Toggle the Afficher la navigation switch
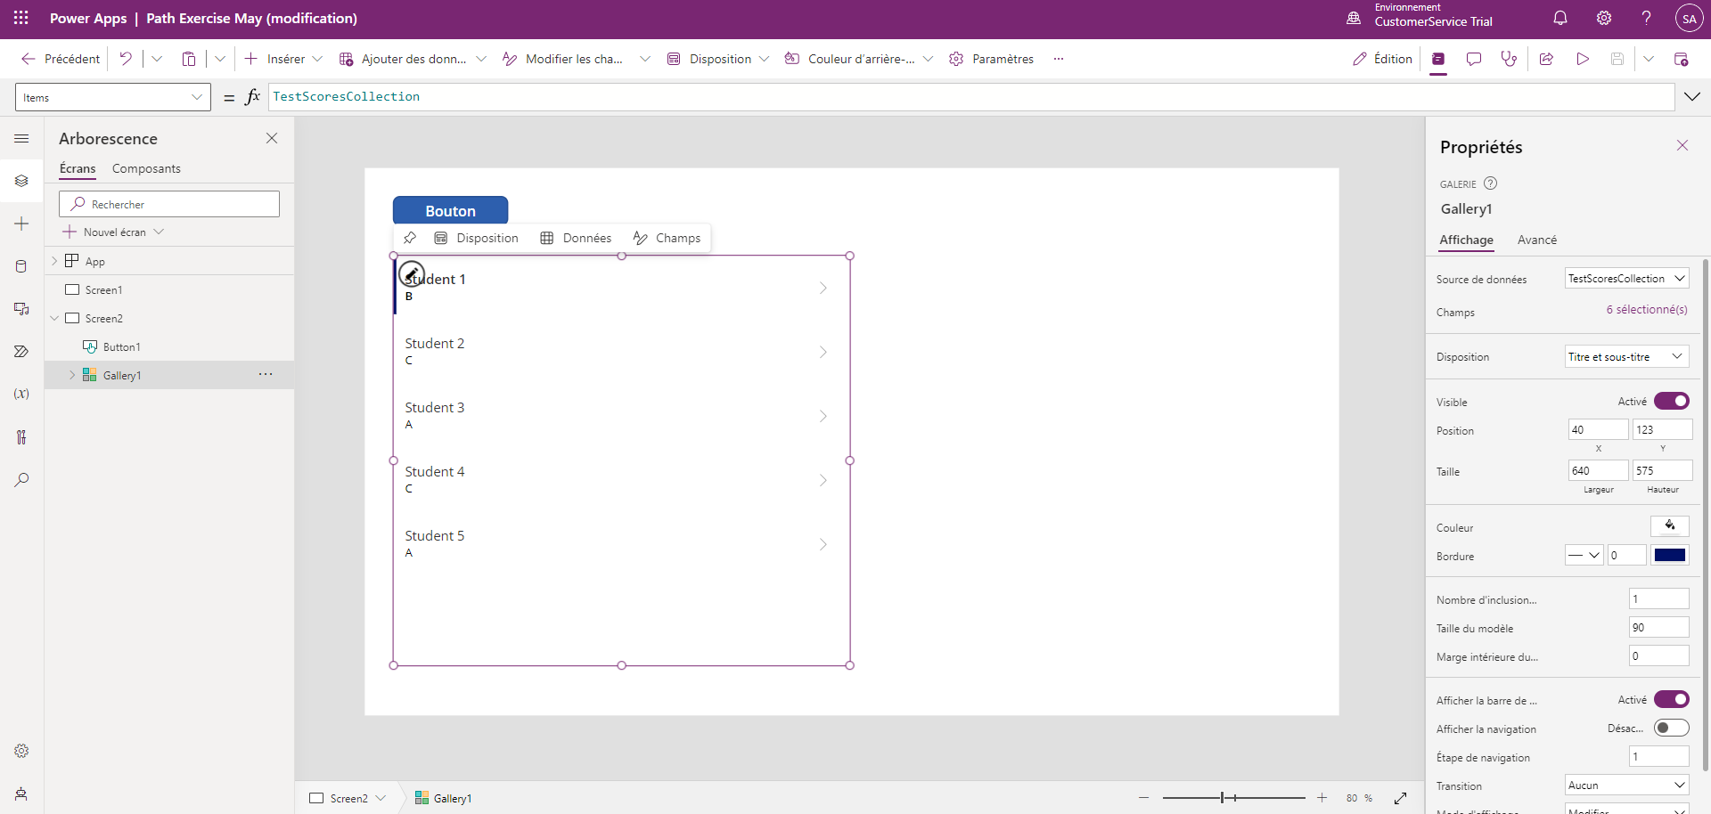 pyautogui.click(x=1671, y=729)
